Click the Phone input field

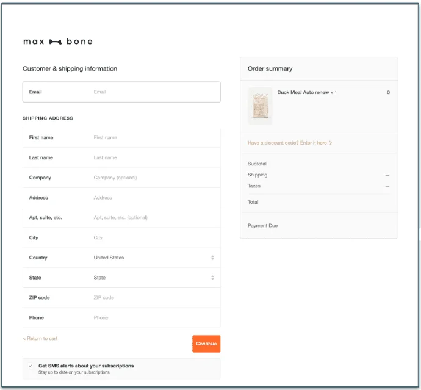[121, 318]
